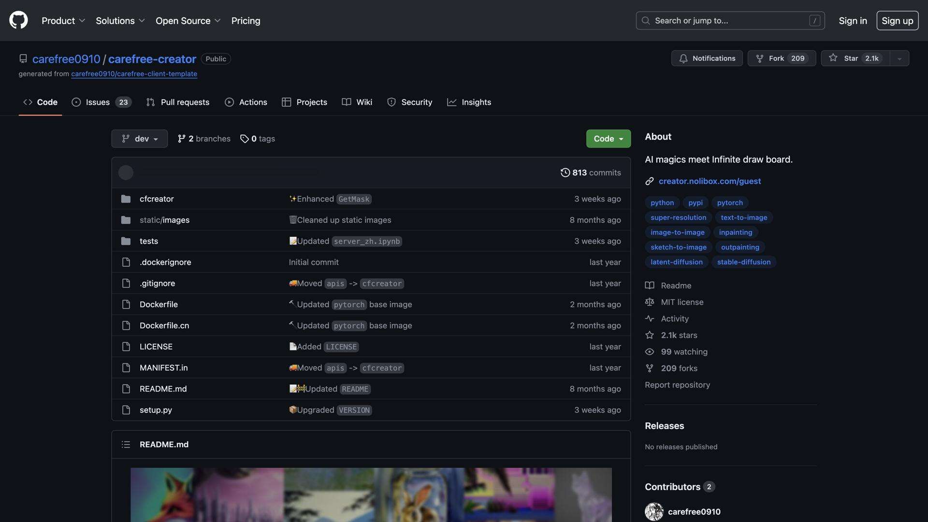Toggle notifications for this repository
The height and width of the screenshot is (522, 928).
tap(707, 58)
